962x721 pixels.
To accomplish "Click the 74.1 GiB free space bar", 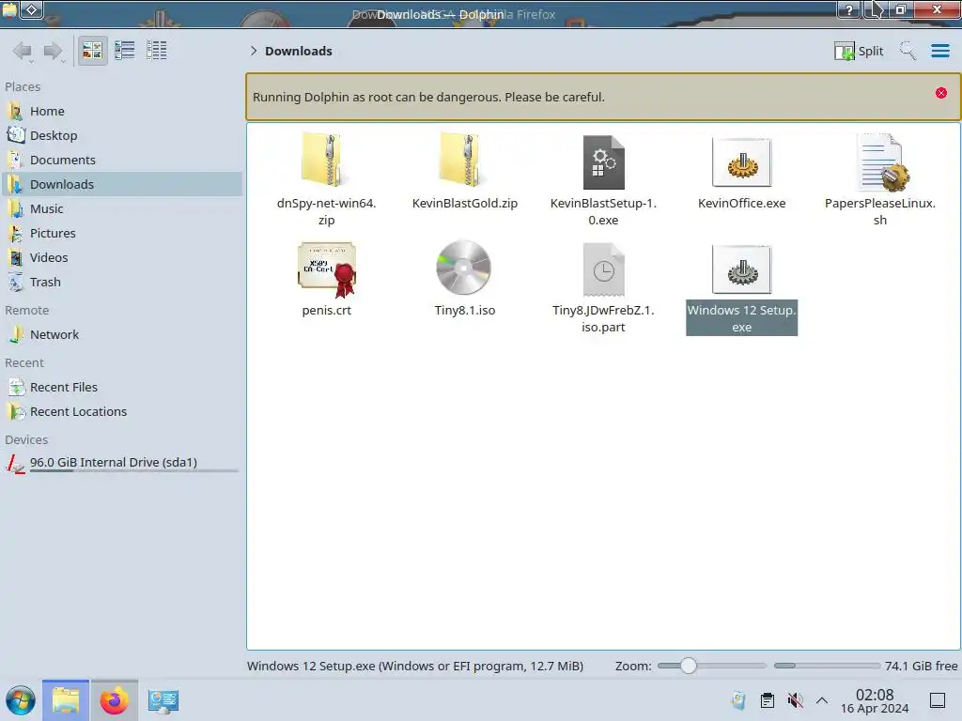I will 827,666.
